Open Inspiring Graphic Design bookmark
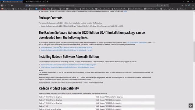Viewport: 195px width, 110px height. coord(168,9)
